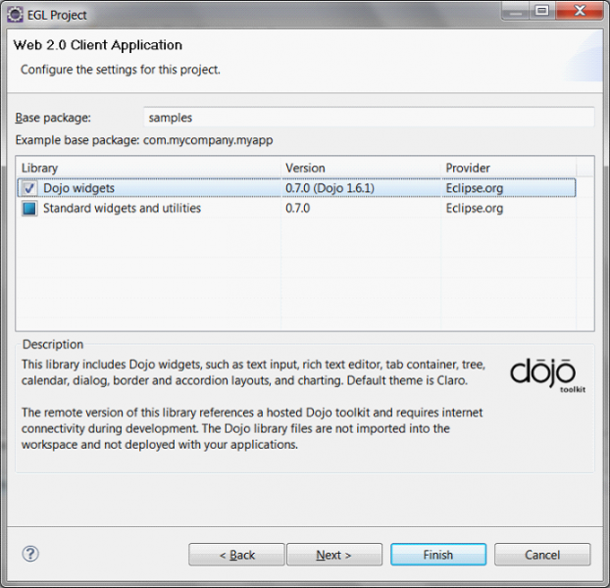Focus the Base package input field

369,118
